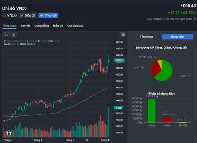Go to Giá quá khứ tab
The width and height of the screenshot is (197, 143).
(75, 26)
